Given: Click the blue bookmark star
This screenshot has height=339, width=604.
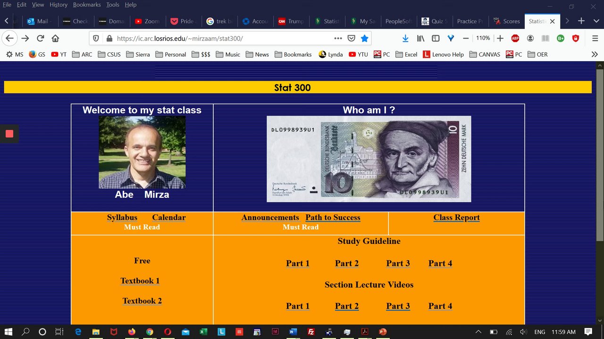Looking at the screenshot, I should pyautogui.click(x=364, y=38).
